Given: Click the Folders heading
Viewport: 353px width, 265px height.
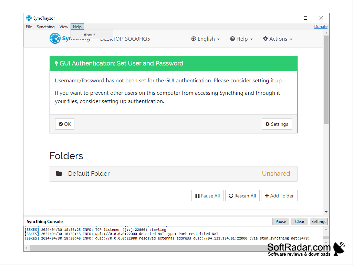Looking at the screenshot, I should click(66, 156).
